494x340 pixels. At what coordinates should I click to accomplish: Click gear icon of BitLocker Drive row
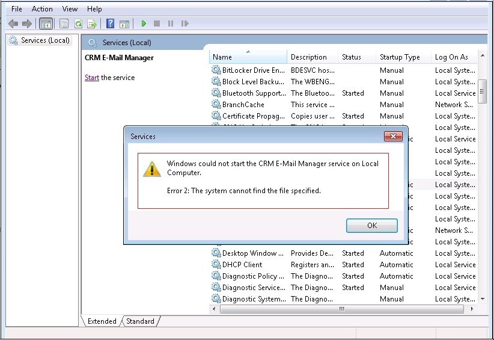click(216, 70)
